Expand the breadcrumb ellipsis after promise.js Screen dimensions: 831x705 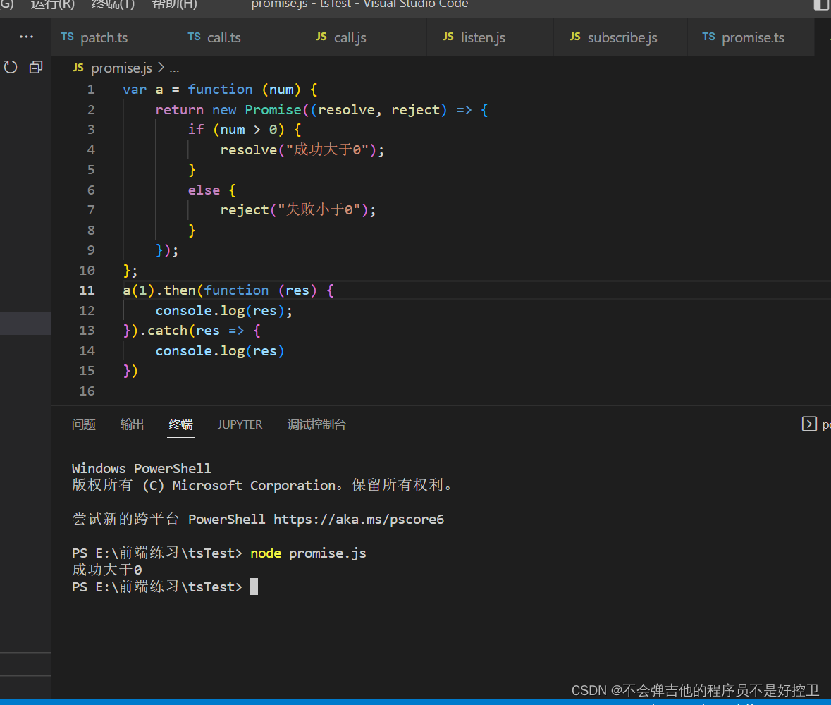coord(173,68)
